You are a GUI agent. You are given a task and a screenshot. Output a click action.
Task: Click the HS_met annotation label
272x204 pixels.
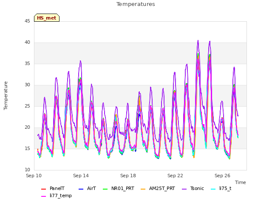coord(47,18)
